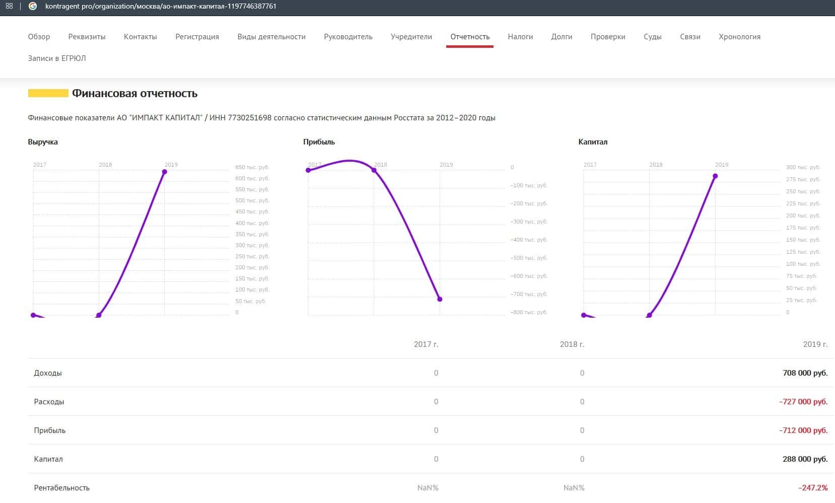This screenshot has width=835, height=503.
Task: Click the active Отчетность tab
Action: pyautogui.click(x=469, y=37)
